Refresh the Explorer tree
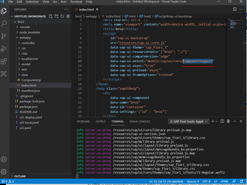The height and width of the screenshot is (185, 247). [62, 16]
